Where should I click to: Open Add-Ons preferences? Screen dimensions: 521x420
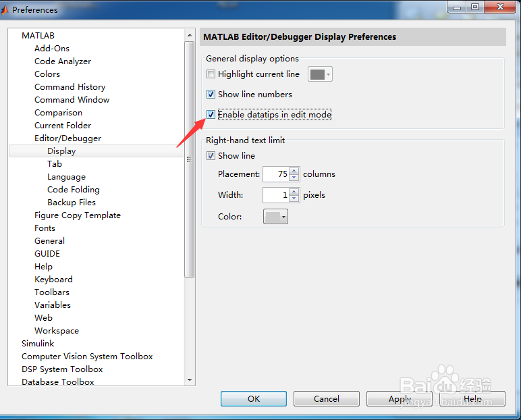[x=52, y=49]
